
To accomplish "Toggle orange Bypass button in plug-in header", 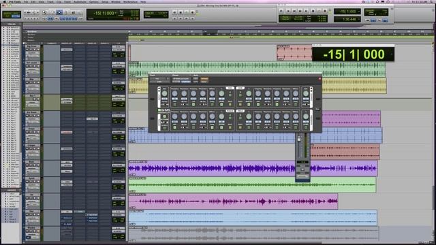I will [204, 79].
